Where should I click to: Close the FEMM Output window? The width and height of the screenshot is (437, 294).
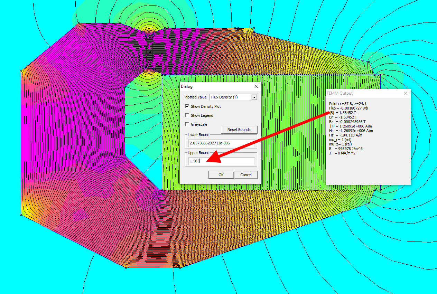coord(406,93)
